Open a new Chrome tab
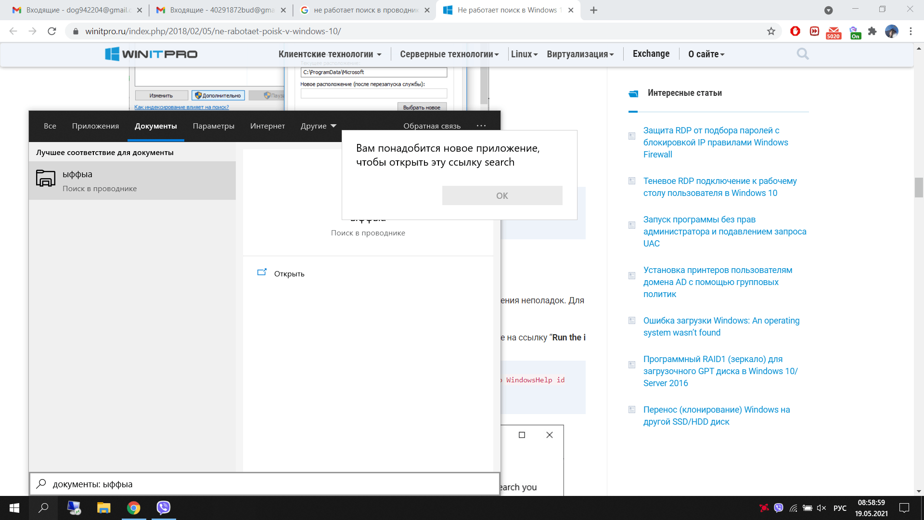Screen dimensions: 924x520 click(594, 10)
